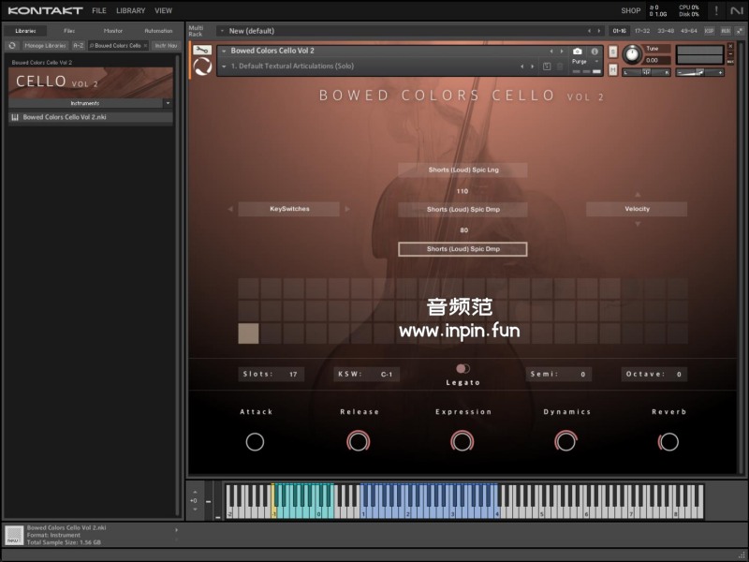This screenshot has width=749, height=562.
Task: Load next multi with right arrow
Action: point(598,31)
